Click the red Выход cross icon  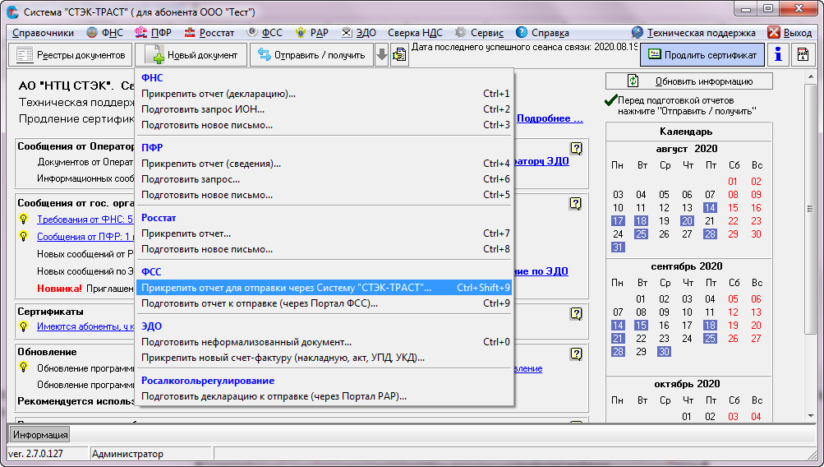(x=774, y=33)
